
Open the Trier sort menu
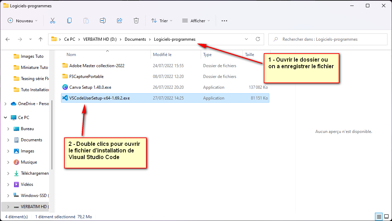click(x=162, y=21)
